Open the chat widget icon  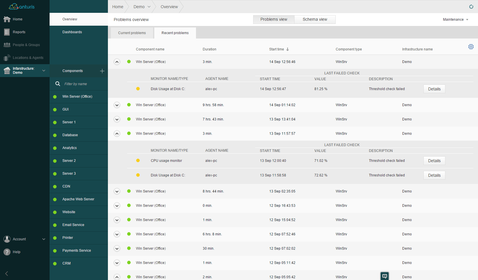[384, 276]
